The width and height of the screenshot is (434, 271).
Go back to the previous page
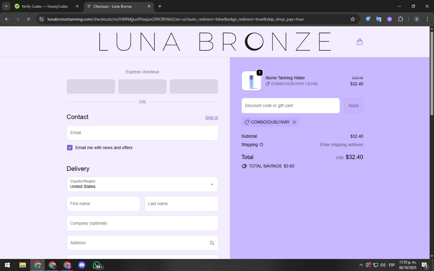click(x=7, y=19)
